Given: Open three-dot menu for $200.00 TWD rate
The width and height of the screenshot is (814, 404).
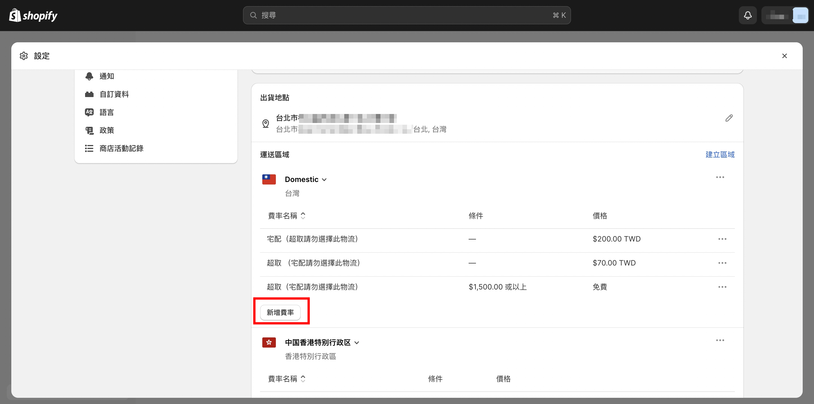Looking at the screenshot, I should pos(722,239).
